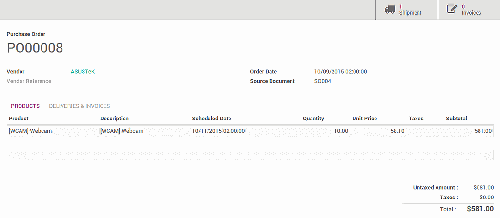The width and height of the screenshot is (500, 218).
Task: Click the source document SO004 value
Action: (x=323, y=81)
